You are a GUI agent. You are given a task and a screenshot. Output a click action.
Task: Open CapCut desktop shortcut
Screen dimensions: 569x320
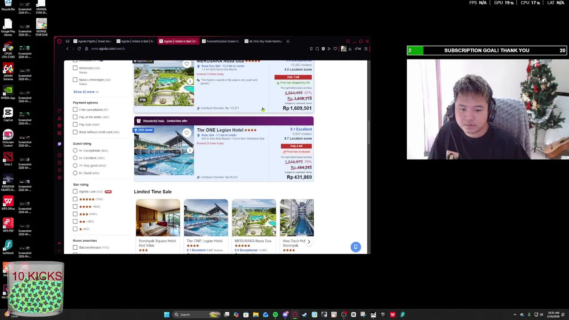click(8, 114)
